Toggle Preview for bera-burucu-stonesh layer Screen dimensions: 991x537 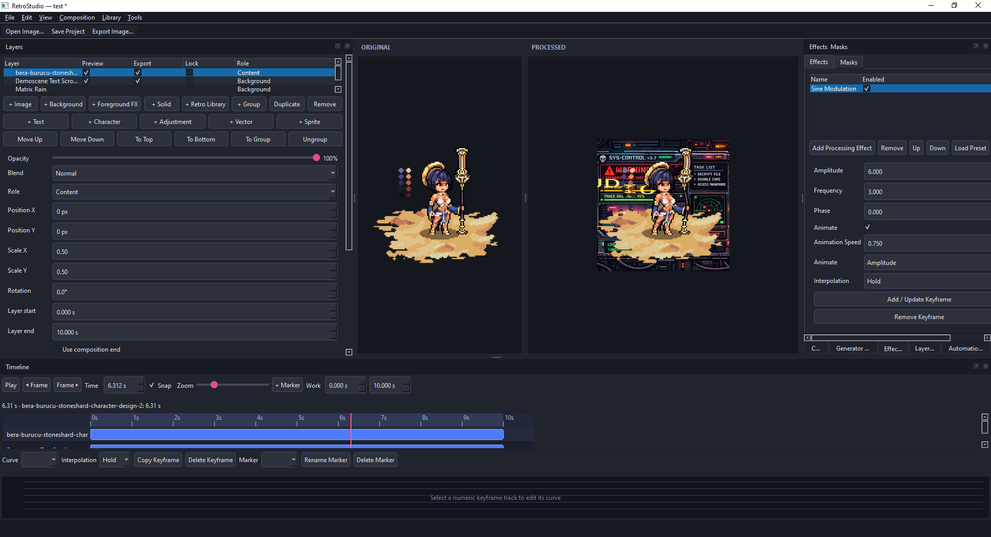click(86, 73)
